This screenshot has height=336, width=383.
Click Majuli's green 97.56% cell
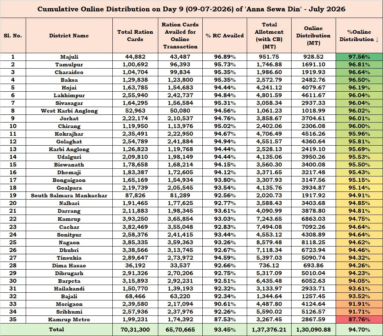(x=359, y=57)
